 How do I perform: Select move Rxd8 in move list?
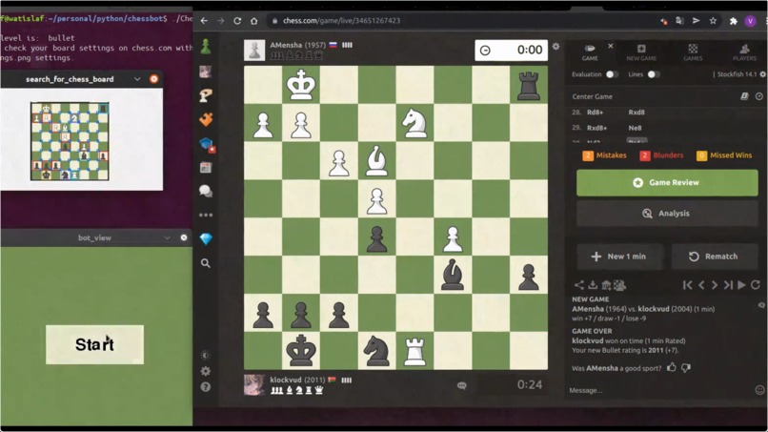[637, 113]
